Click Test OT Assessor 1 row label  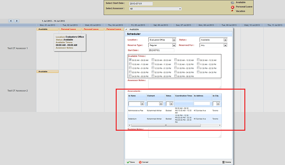[x=18, y=48]
